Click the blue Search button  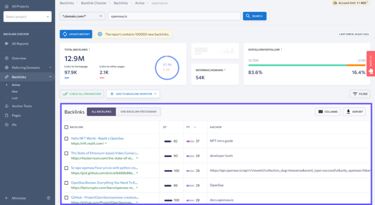(x=254, y=16)
